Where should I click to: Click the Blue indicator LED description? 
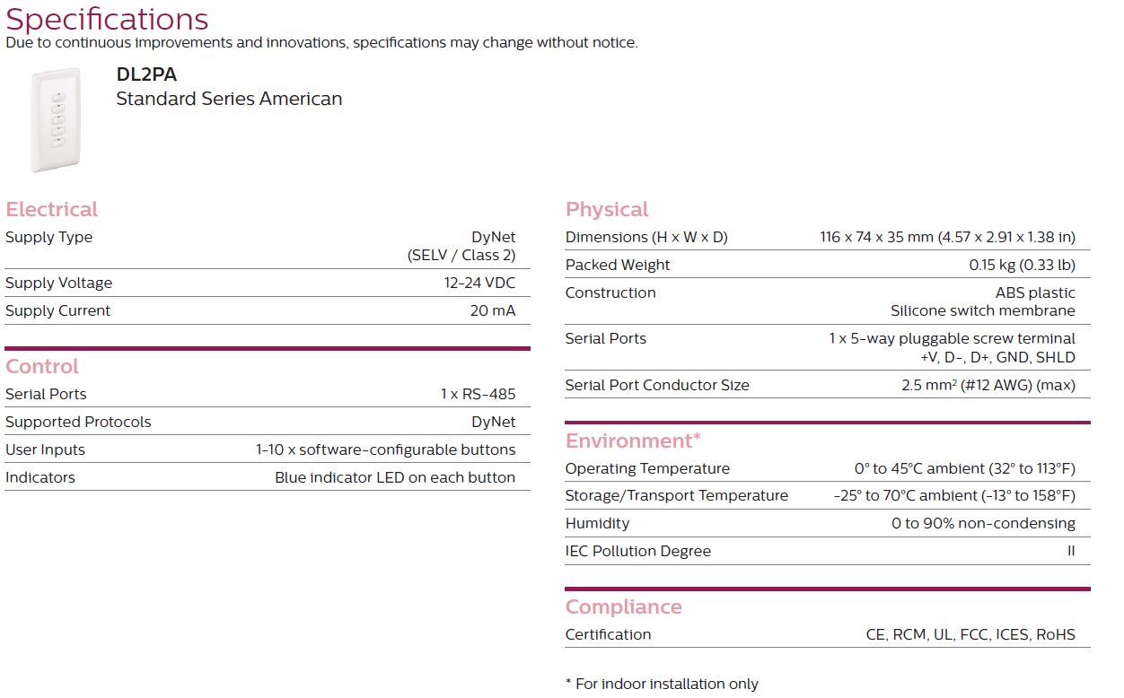coord(395,477)
